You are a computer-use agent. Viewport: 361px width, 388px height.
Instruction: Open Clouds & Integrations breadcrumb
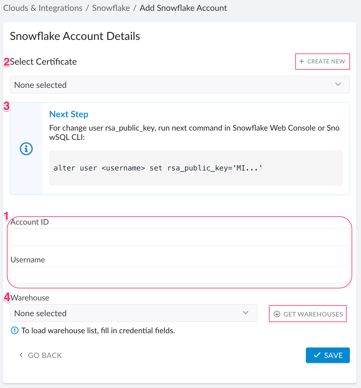pyautogui.click(x=42, y=8)
